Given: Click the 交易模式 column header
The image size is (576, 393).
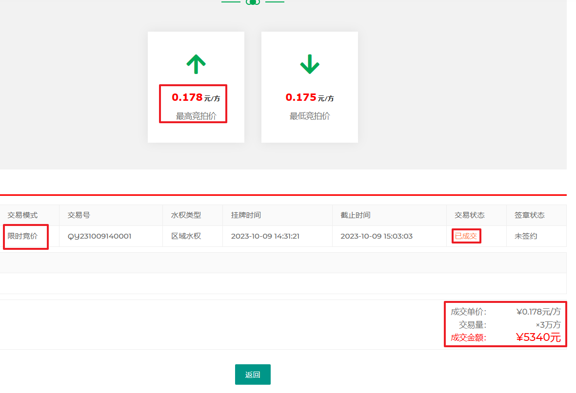Looking at the screenshot, I should (x=22, y=215).
